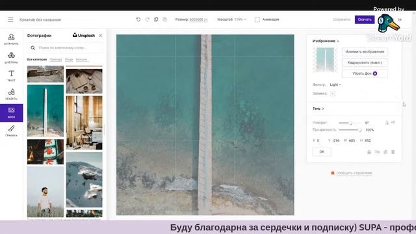Open the Upload (Загрузить) sidebar tool
The width and height of the screenshot is (416, 234).
pos(11,39)
